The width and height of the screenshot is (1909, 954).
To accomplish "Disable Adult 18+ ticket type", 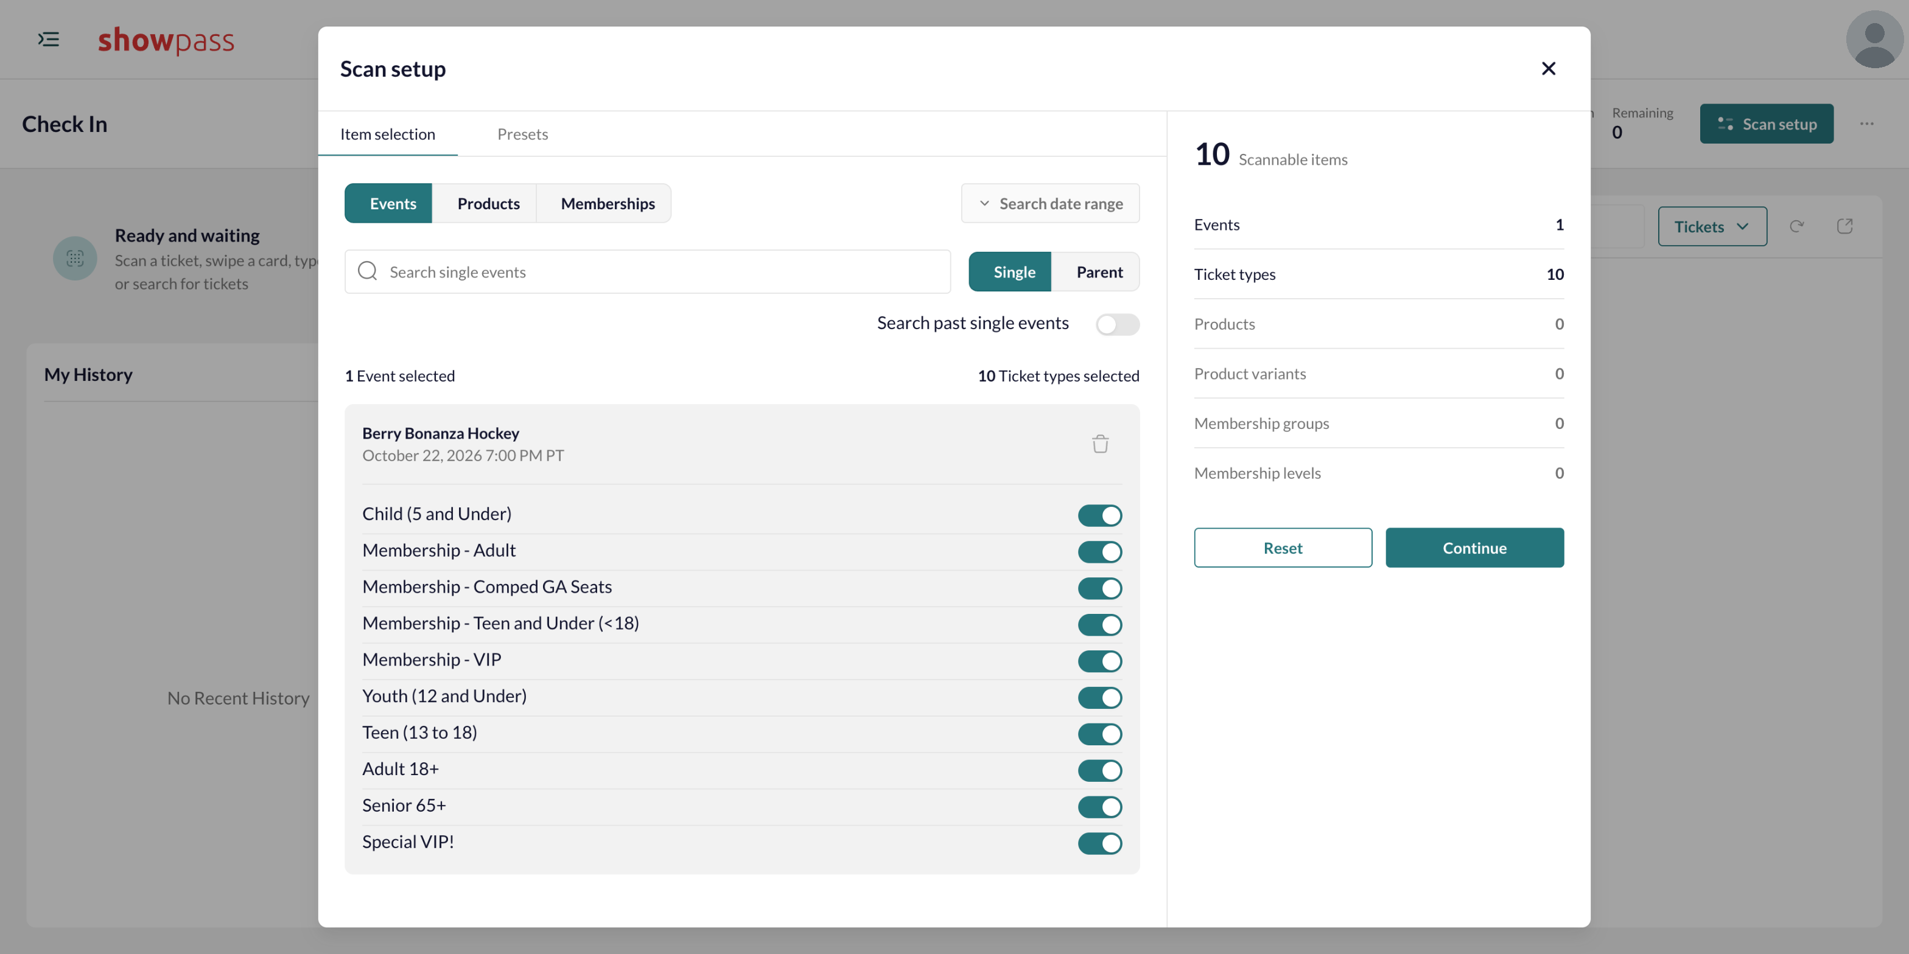I will (x=1100, y=770).
